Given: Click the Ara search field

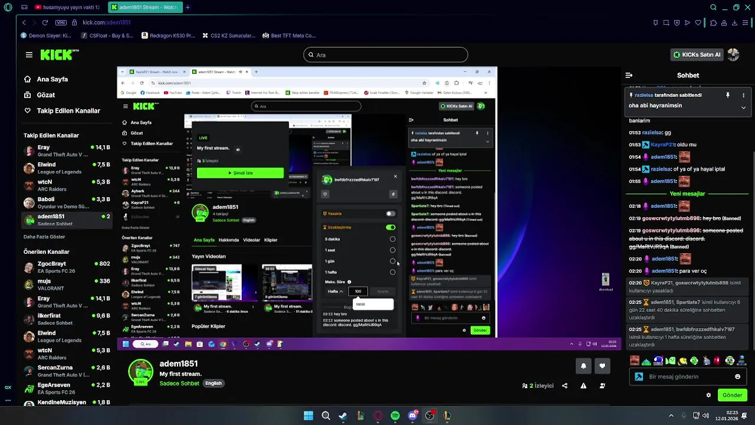Looking at the screenshot, I should click(385, 55).
